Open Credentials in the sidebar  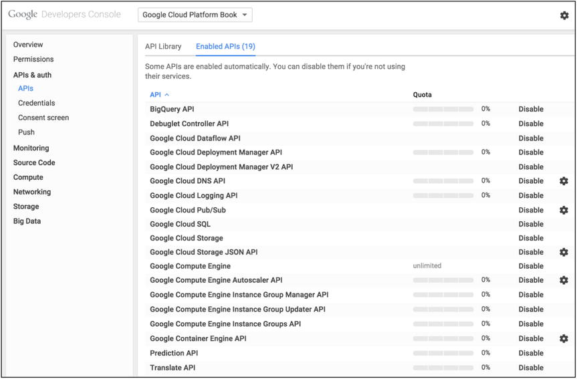[x=36, y=103]
